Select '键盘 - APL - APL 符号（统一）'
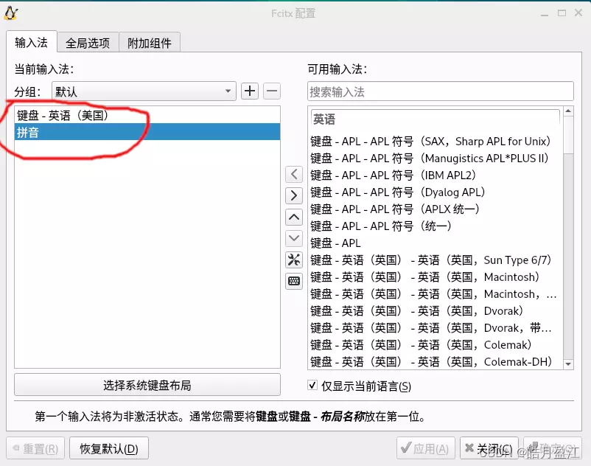Screen dimensions: 591x466 [x=436, y=226]
